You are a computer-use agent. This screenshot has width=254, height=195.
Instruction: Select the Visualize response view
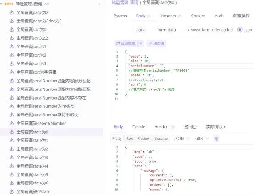(161, 139)
